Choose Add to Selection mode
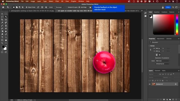Image resolution: width=180 pixels, height=101 pixels. pyautogui.click(x=17, y=7)
